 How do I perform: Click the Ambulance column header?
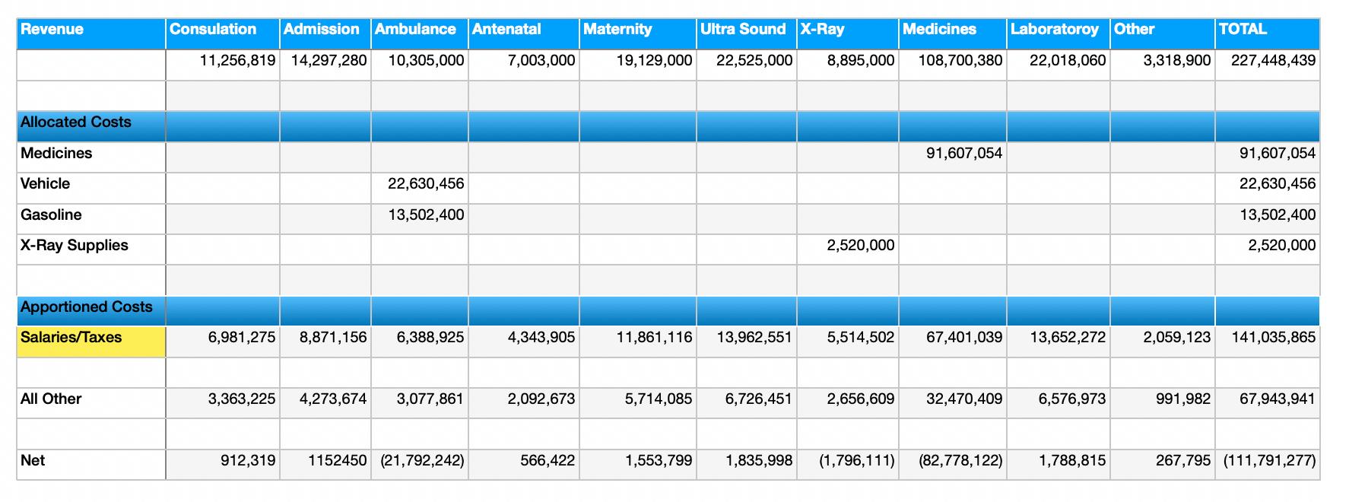pyautogui.click(x=420, y=34)
